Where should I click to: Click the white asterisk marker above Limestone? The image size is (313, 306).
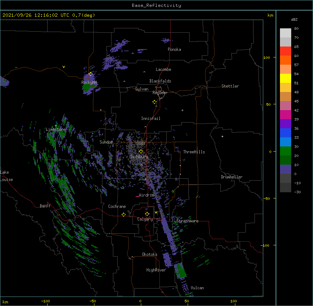coord(56,126)
